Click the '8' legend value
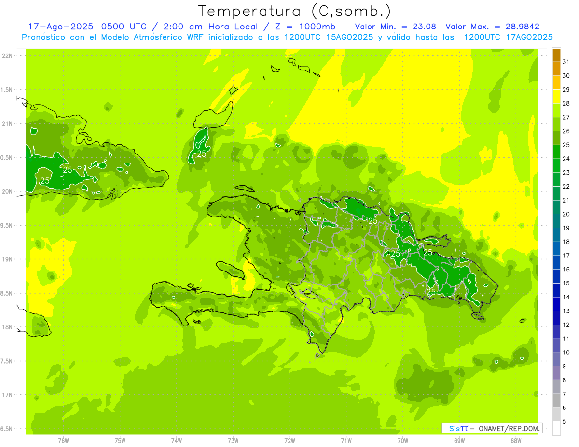This screenshot has width=579, height=447. [x=565, y=380]
